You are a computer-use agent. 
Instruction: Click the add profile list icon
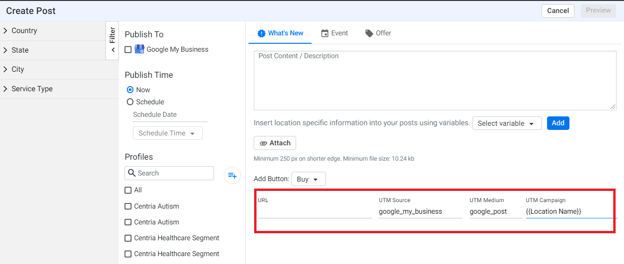point(232,176)
